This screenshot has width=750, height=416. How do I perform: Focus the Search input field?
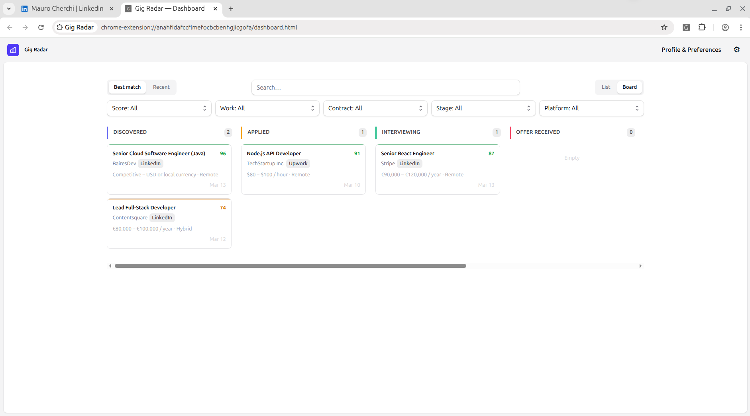point(385,88)
